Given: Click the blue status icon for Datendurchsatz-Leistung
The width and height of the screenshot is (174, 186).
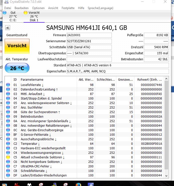Looking at the screenshot, I should point(8,89).
